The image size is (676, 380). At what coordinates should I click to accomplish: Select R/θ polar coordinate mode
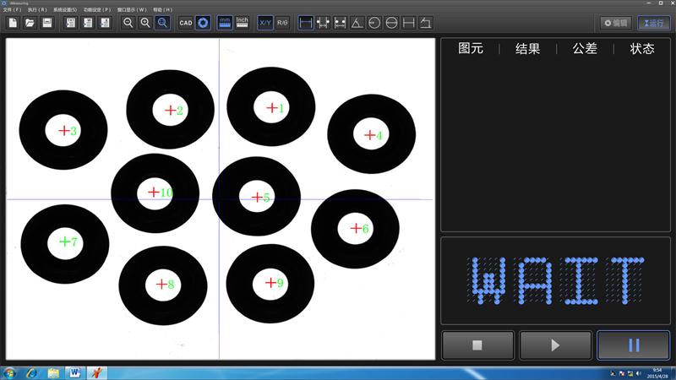pyautogui.click(x=282, y=23)
